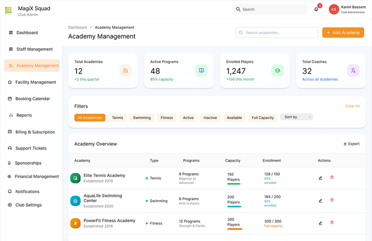Delete the AquaLife Swimming Center row
Image resolution: width=372 pixels, height=241 pixels.
tap(332, 200)
